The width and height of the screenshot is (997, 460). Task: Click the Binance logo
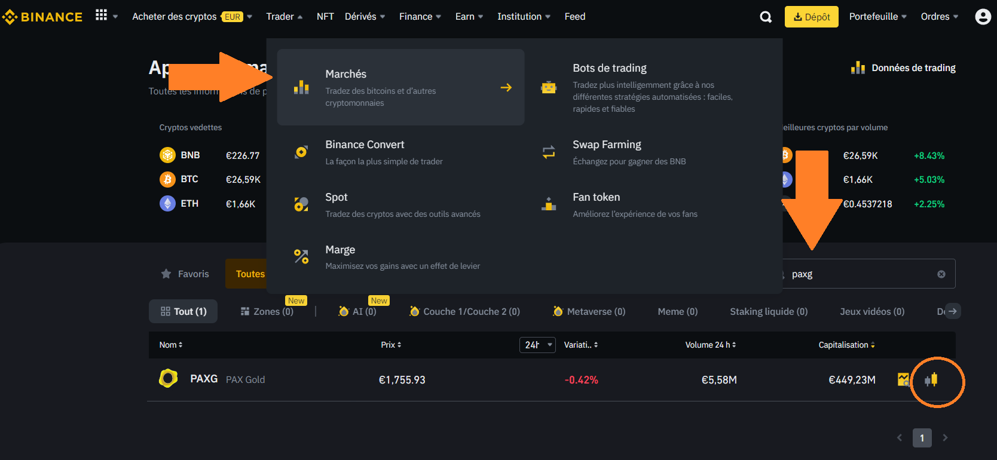click(42, 17)
